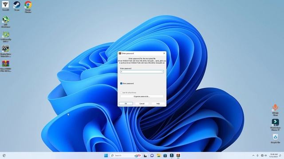This screenshot has width=284, height=159.
Task: Select the Steam desktop shortcut
Action: click(x=17, y=6)
